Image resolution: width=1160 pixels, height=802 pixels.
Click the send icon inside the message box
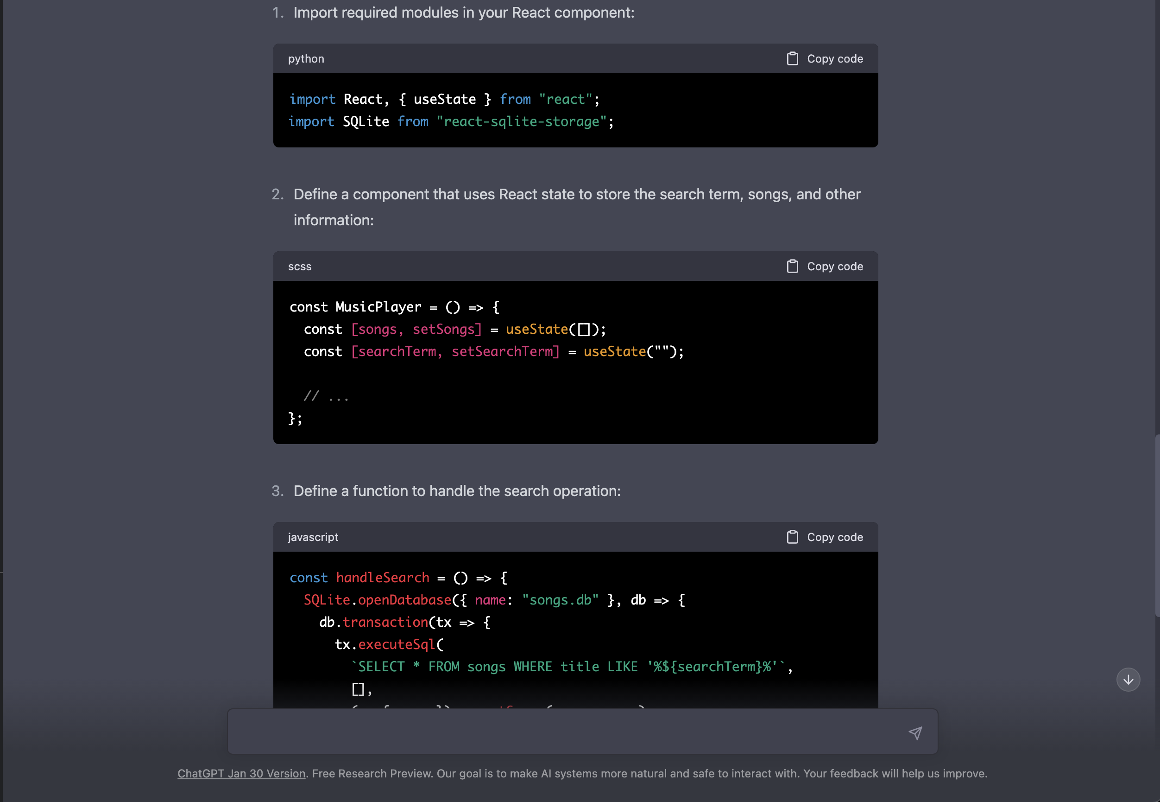point(916,732)
